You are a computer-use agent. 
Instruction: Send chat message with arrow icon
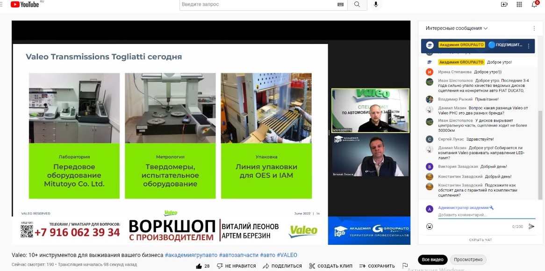point(531,227)
